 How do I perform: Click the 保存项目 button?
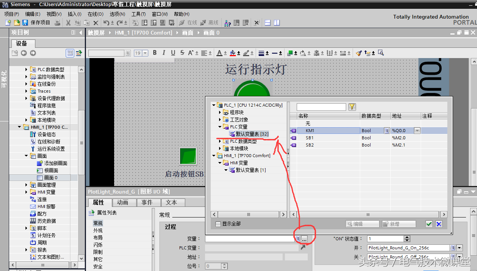pos(36,23)
